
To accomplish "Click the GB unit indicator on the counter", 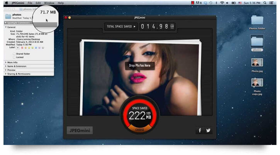I will 172,26.
